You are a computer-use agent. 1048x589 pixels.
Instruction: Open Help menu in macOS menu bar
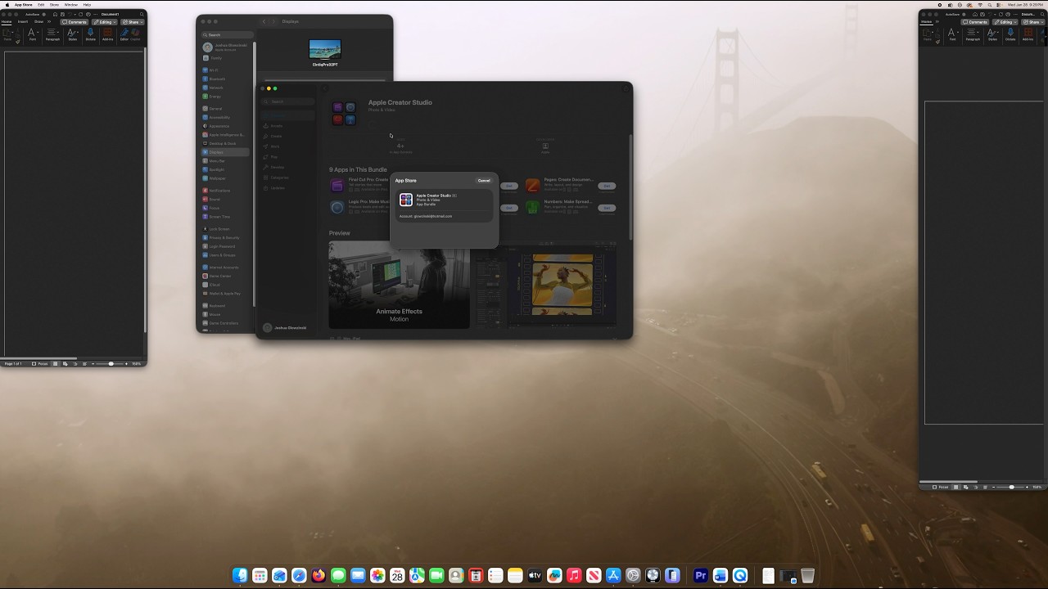click(87, 5)
